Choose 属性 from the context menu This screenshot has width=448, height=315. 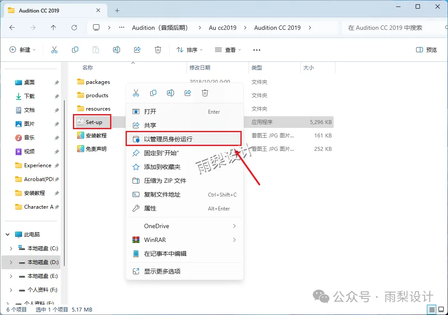[185, 208]
